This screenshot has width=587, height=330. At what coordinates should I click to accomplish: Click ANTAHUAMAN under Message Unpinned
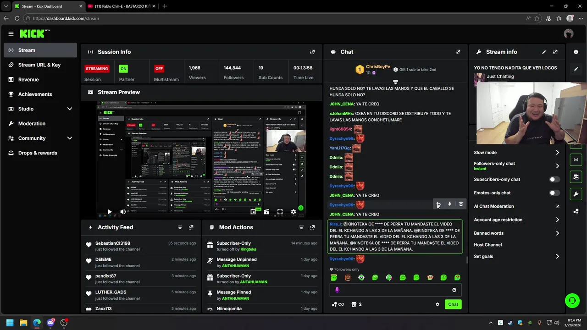click(236, 266)
